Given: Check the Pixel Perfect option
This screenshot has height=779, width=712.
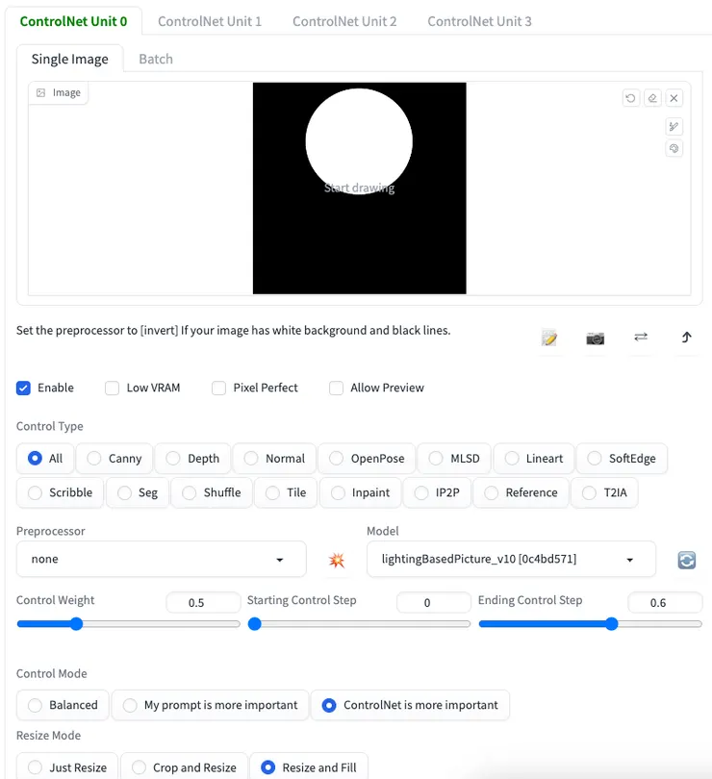Looking at the screenshot, I should click(218, 388).
